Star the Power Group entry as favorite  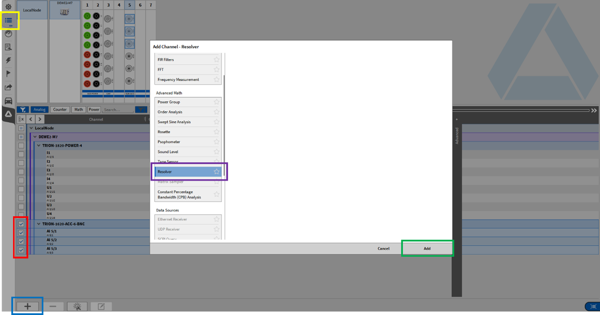[217, 102]
